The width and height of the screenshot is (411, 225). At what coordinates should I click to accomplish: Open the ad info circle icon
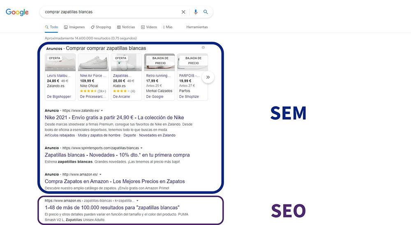click(x=203, y=47)
